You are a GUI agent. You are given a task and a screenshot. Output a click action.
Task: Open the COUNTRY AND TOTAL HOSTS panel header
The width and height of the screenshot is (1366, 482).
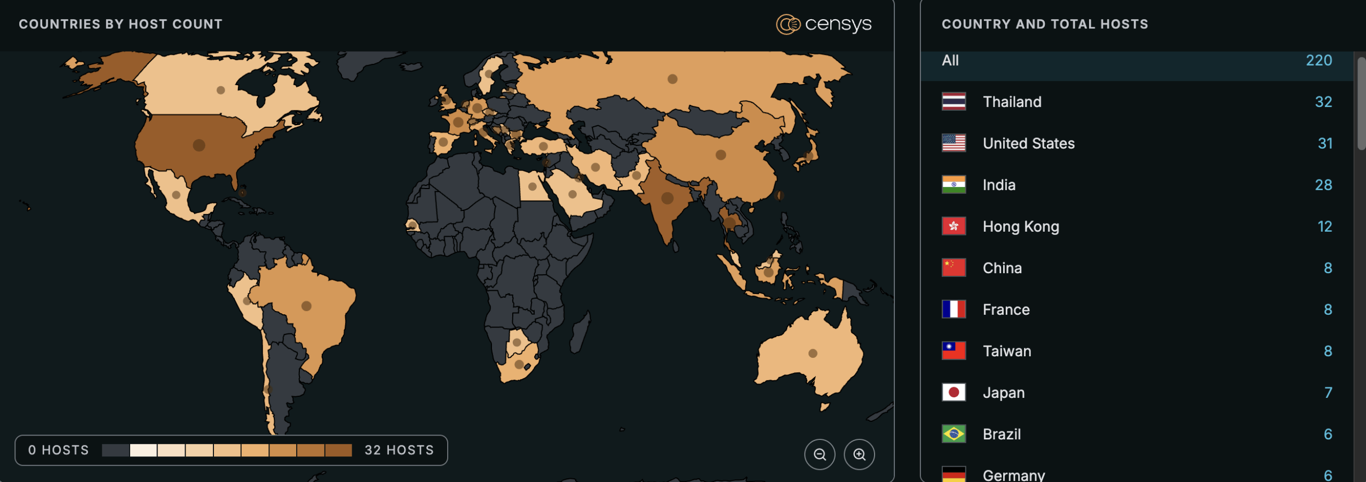(1044, 23)
